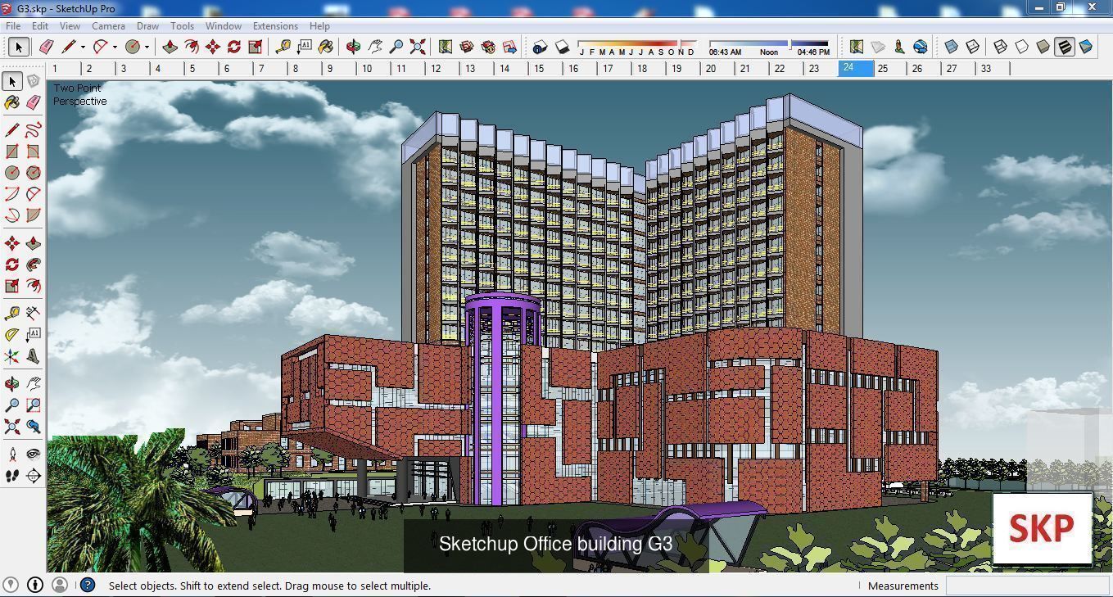Open the File menu
The width and height of the screenshot is (1113, 597).
(x=13, y=26)
